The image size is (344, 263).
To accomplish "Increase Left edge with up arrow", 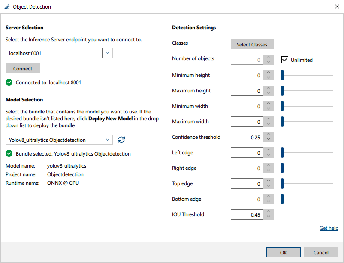I will tap(269, 150).
